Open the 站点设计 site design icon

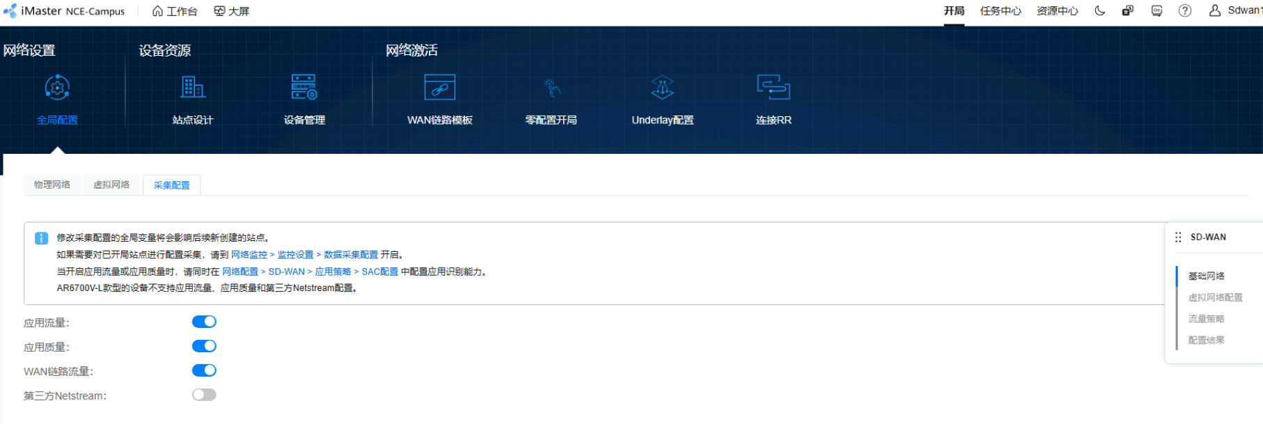(x=193, y=88)
